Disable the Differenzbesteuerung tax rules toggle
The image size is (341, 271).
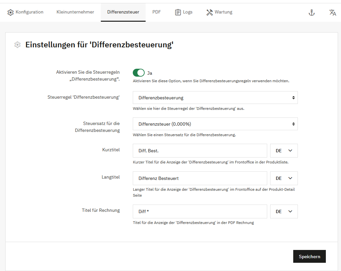(139, 73)
